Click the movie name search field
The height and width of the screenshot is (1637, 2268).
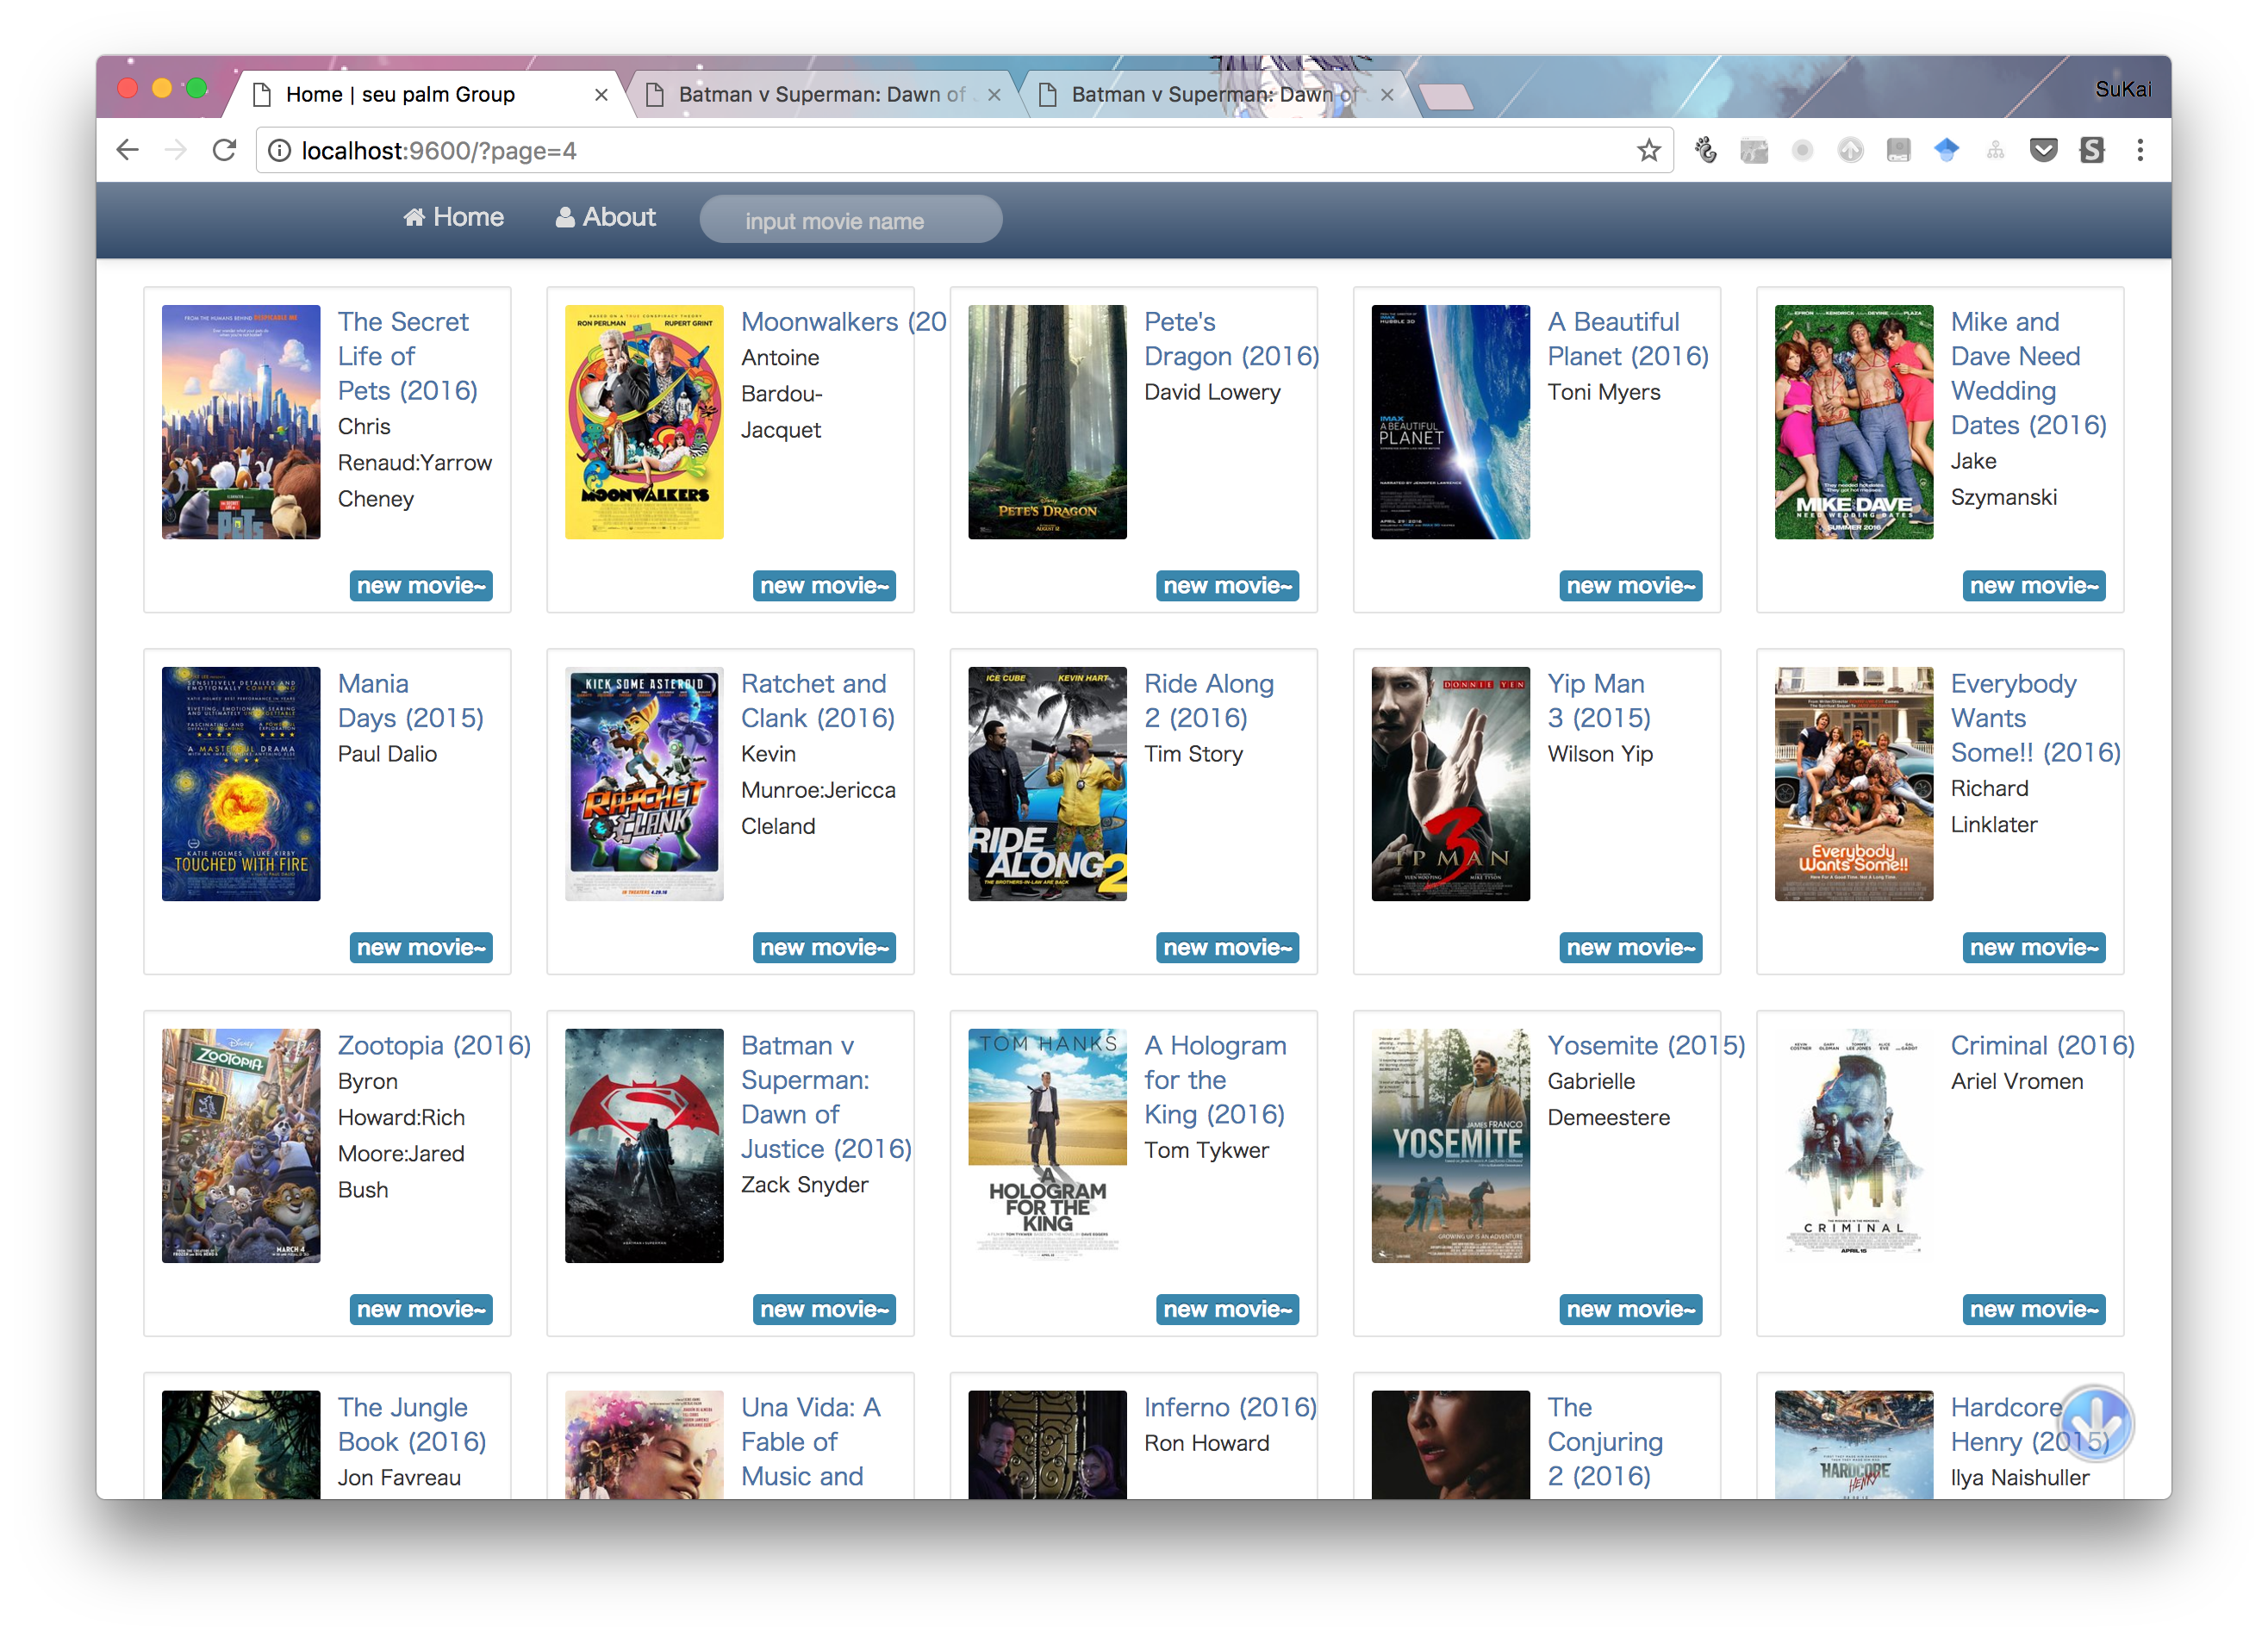(x=850, y=220)
